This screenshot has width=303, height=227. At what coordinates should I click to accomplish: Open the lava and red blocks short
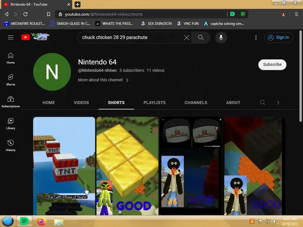[254, 166]
